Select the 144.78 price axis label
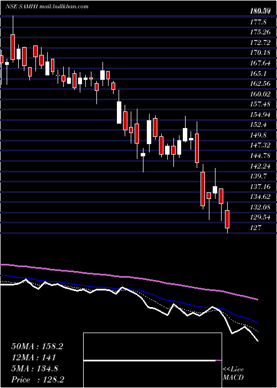This screenshot has width=277, height=388. (x=260, y=156)
